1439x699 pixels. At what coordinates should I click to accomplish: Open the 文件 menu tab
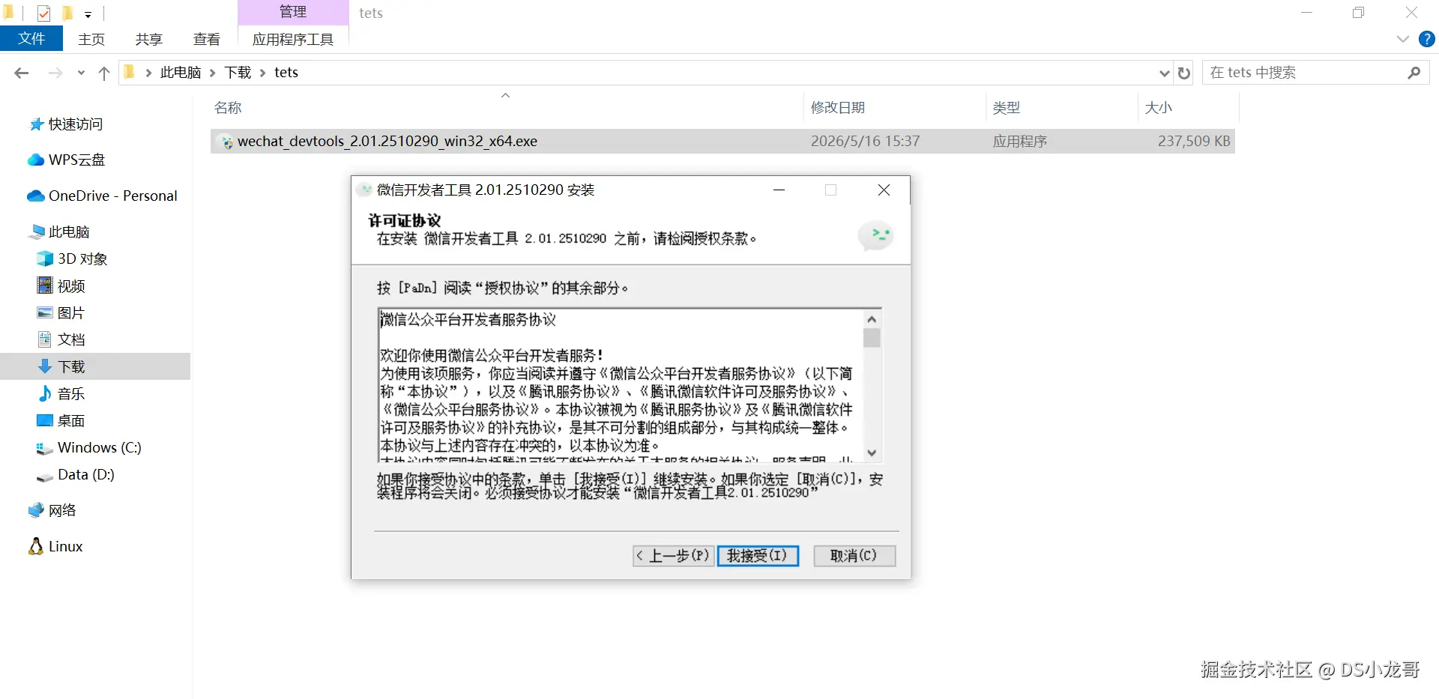[31, 39]
